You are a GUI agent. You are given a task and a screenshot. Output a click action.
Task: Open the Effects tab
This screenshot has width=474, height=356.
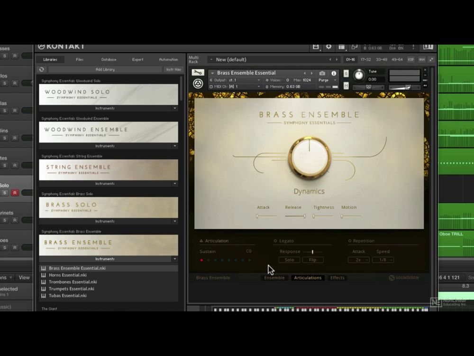337,278
